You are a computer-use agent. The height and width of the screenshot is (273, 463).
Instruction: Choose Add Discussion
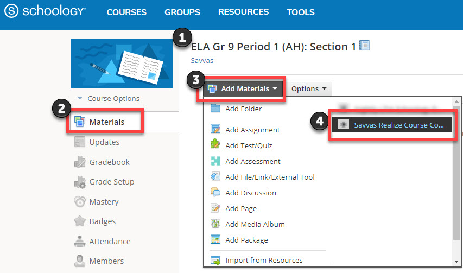(x=251, y=193)
